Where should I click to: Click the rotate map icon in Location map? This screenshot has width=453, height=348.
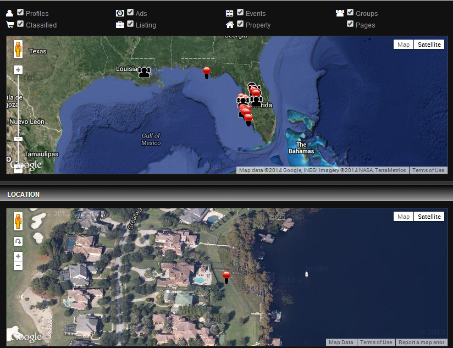pos(18,241)
